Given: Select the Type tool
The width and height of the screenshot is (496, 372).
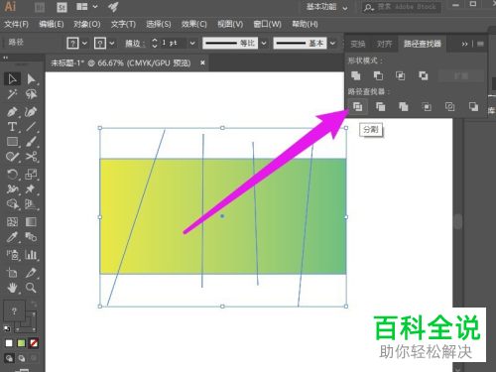Looking at the screenshot, I should [12, 127].
